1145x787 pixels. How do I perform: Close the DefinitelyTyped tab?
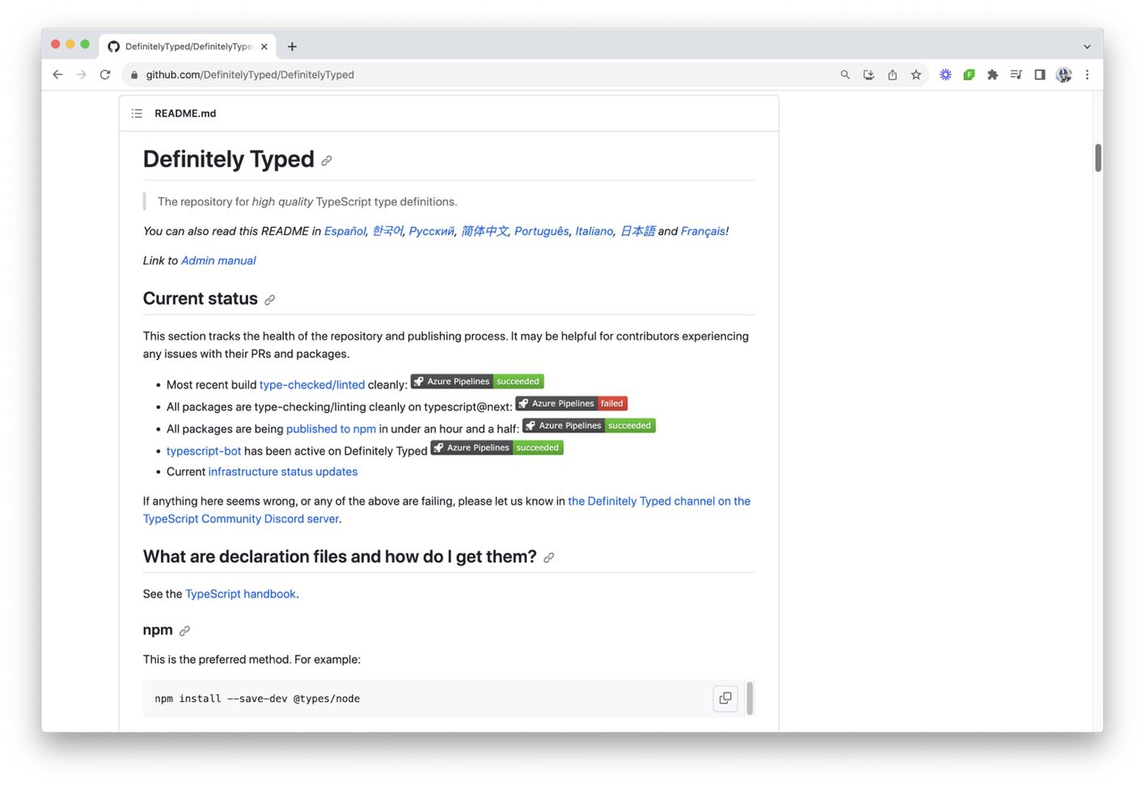click(x=264, y=46)
